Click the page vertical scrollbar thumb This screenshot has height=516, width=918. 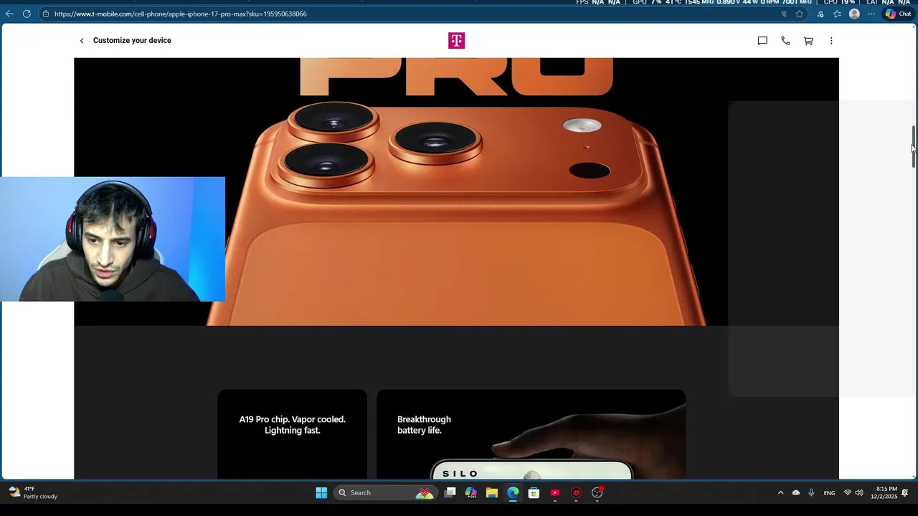[x=914, y=147]
